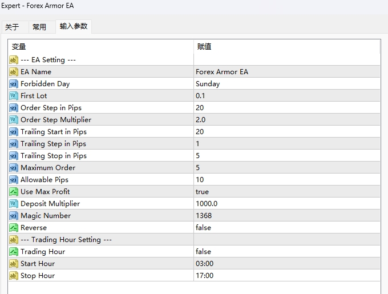Select the "--- EA Setting ---" row label
388x294 pixels.
click(x=48, y=60)
